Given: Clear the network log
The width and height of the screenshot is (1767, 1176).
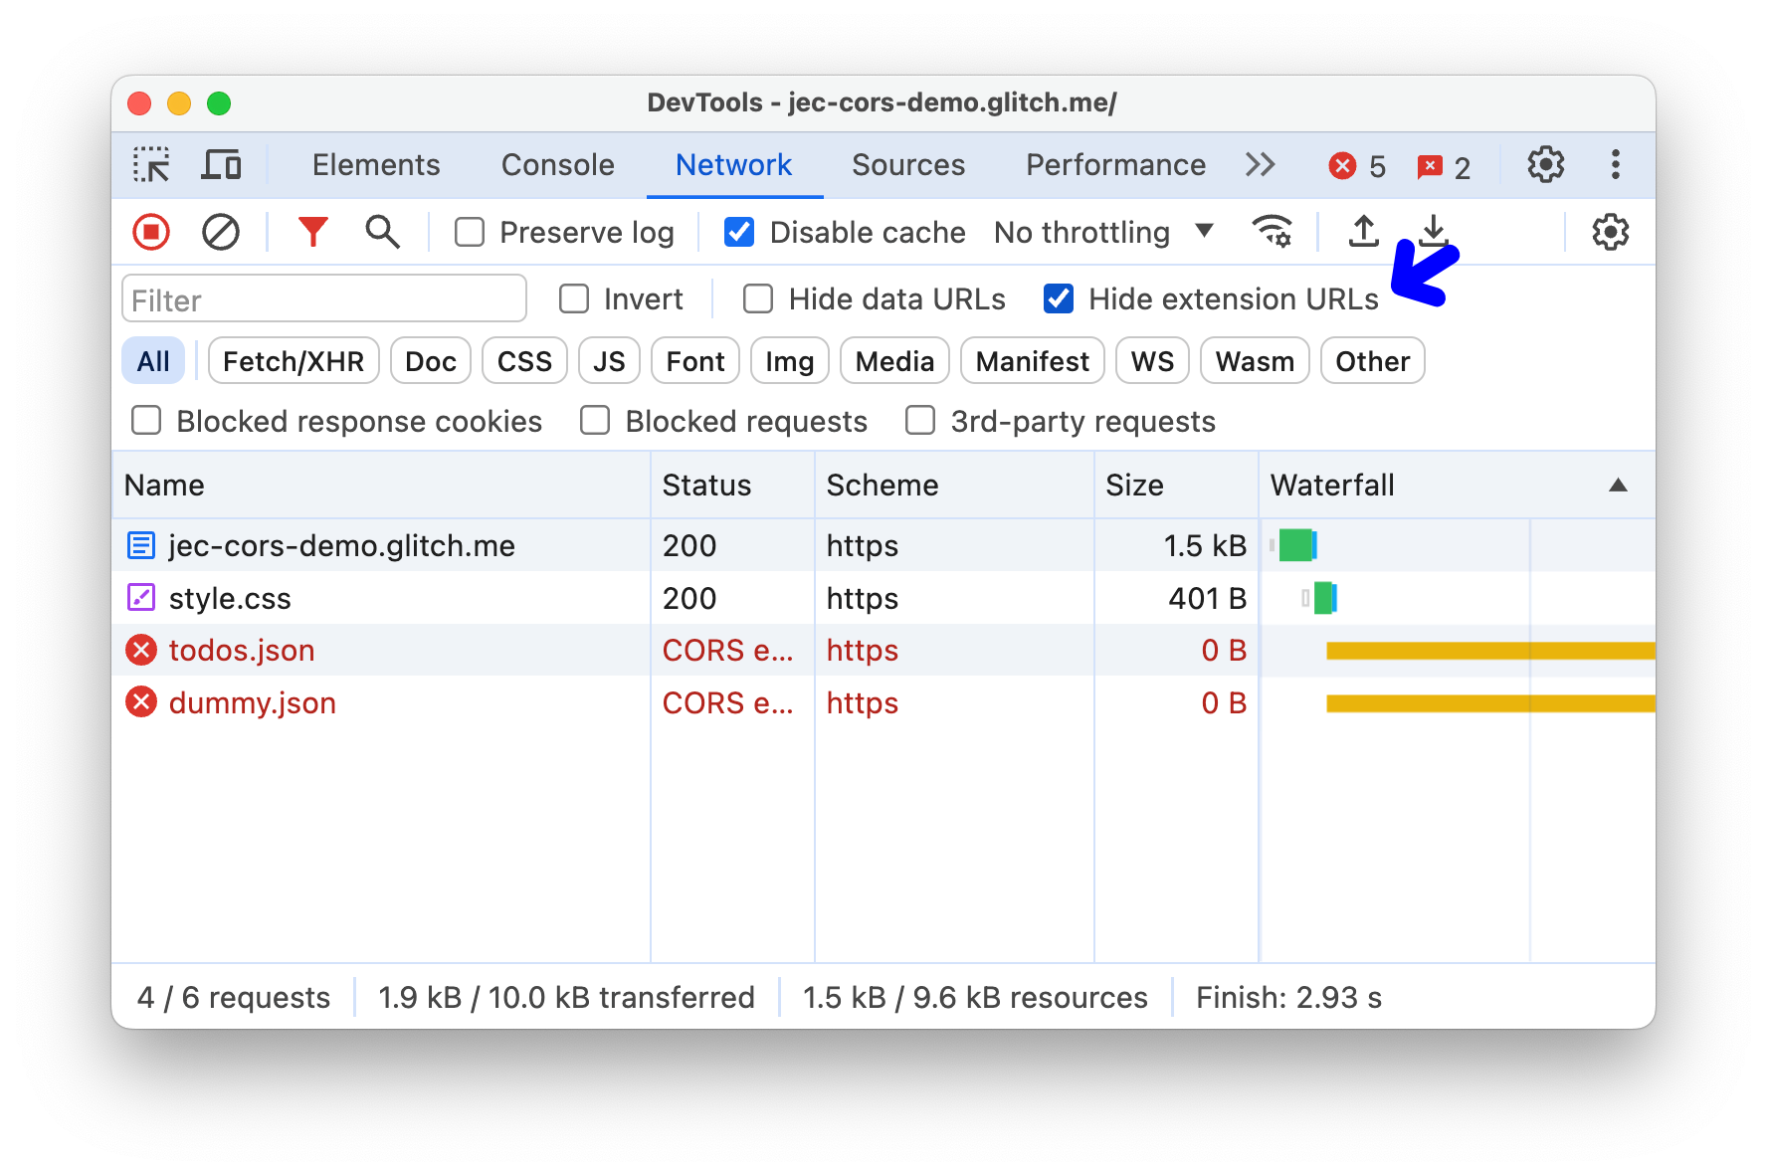Looking at the screenshot, I should point(221,232).
